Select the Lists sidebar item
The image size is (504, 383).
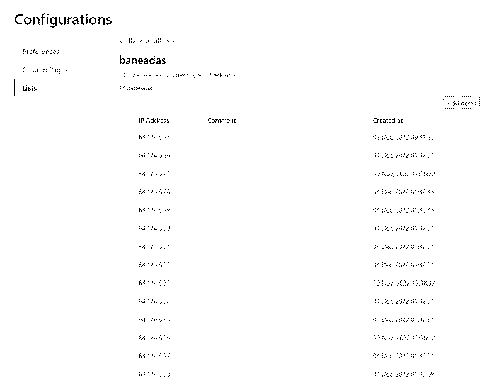click(30, 88)
